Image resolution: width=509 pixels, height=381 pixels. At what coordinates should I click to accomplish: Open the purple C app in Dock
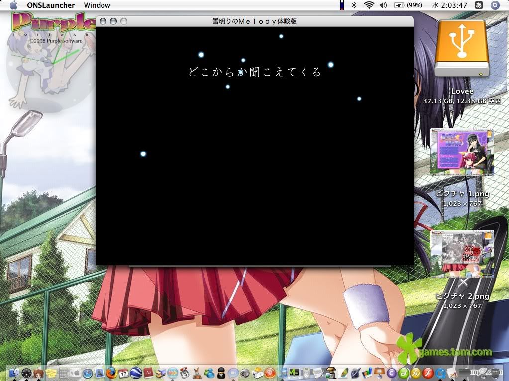pos(392,373)
